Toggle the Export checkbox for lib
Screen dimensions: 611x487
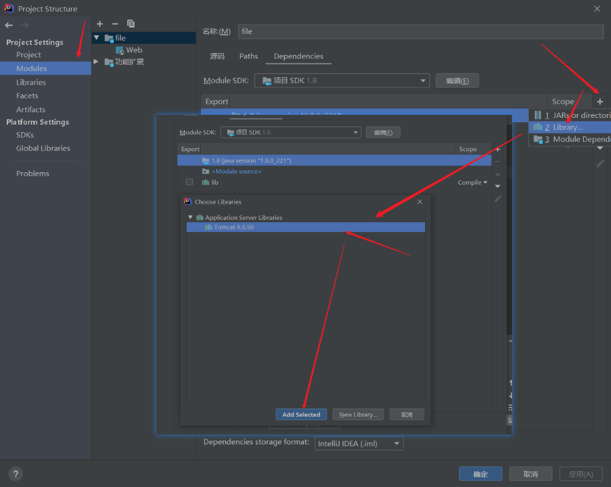click(x=190, y=182)
